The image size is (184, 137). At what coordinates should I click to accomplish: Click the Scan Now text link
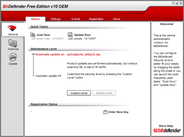click(x=43, y=35)
